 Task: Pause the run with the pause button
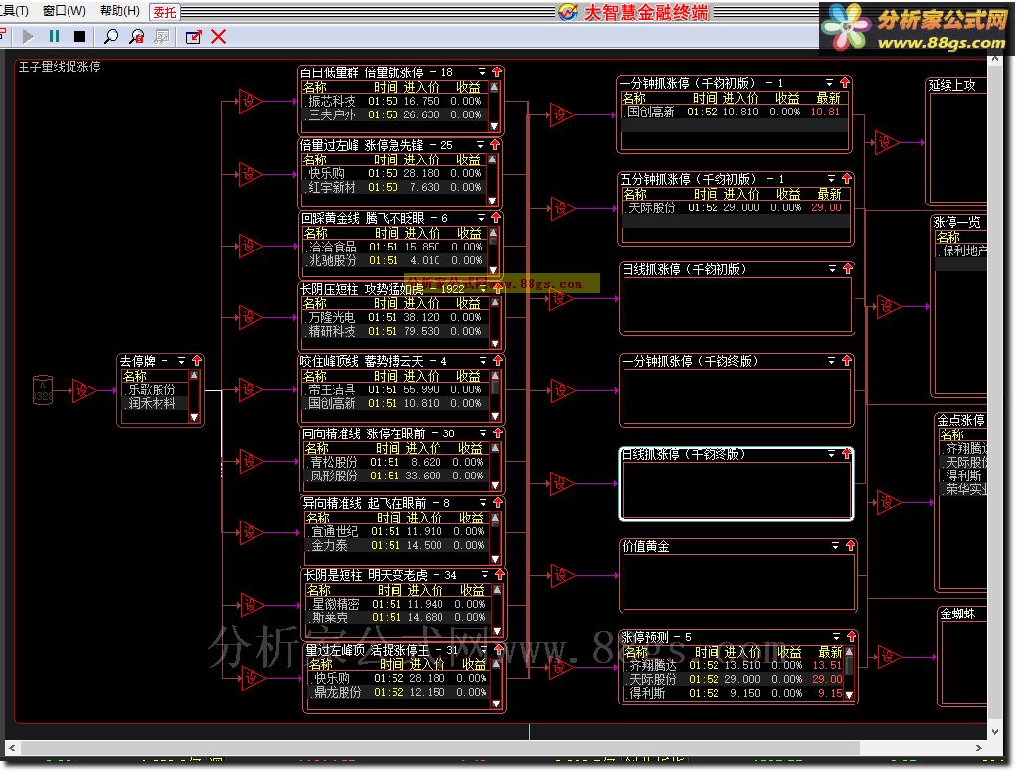click(55, 37)
